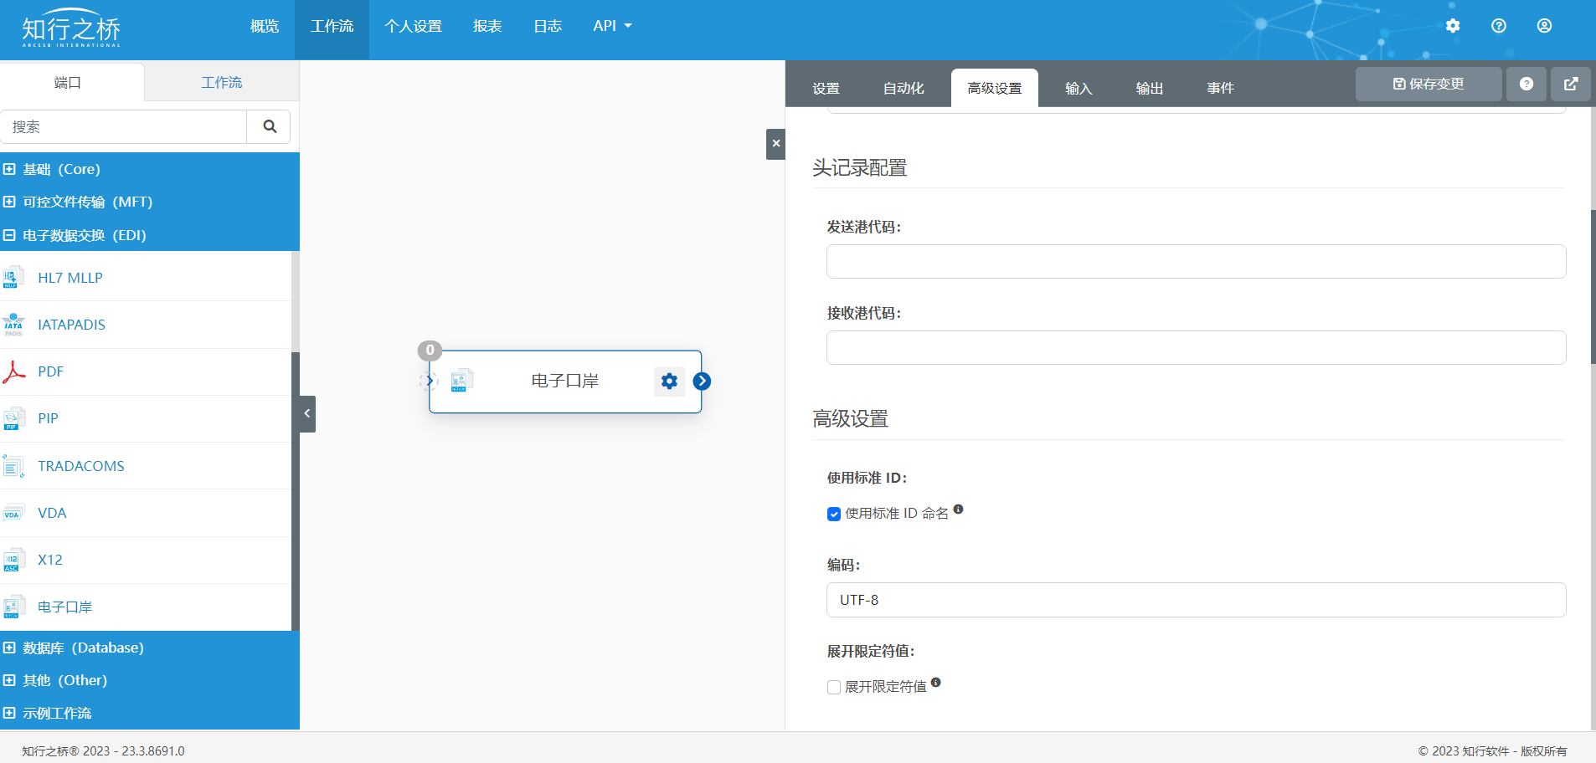
Task: Expand the 数据库 (Database) category
Action: 9,648
